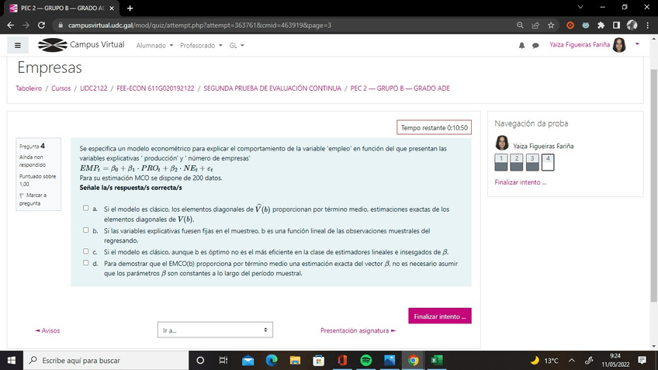Go back with the browser back arrow

click(11, 25)
